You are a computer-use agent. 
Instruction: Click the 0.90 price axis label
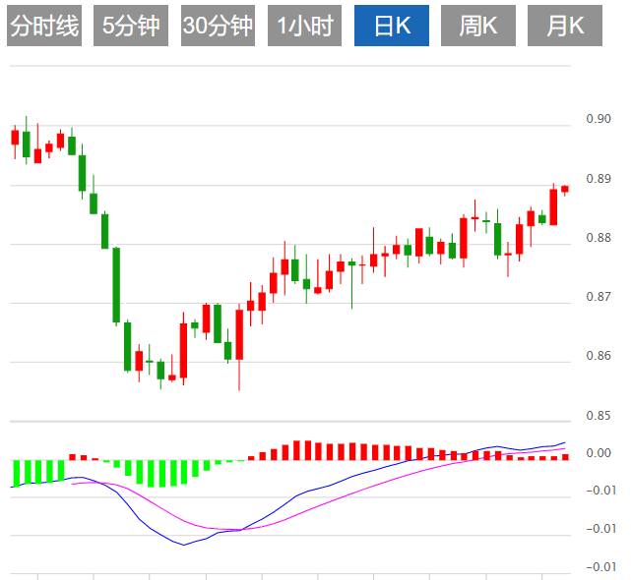pos(599,119)
